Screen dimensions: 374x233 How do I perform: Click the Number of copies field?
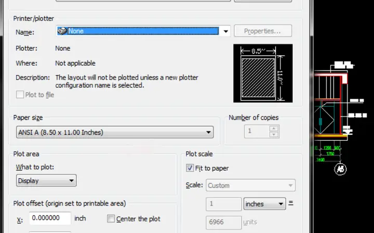[257, 131]
